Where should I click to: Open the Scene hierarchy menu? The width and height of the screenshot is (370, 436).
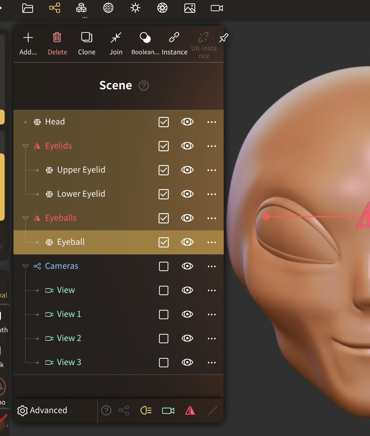[55, 8]
